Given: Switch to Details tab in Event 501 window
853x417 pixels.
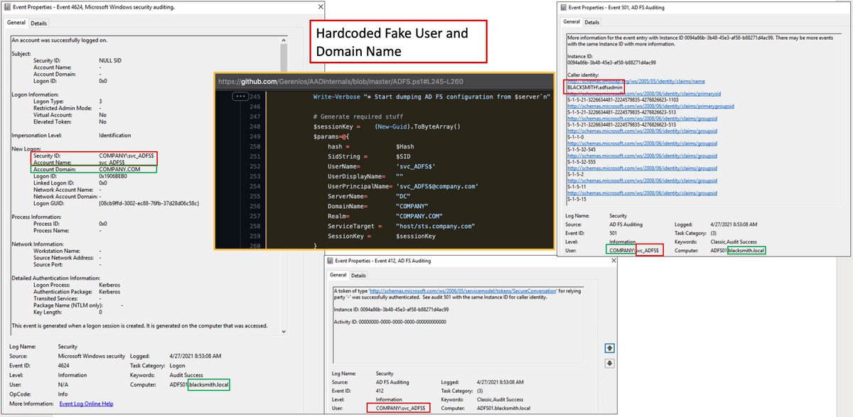Looking at the screenshot, I should 594,23.
